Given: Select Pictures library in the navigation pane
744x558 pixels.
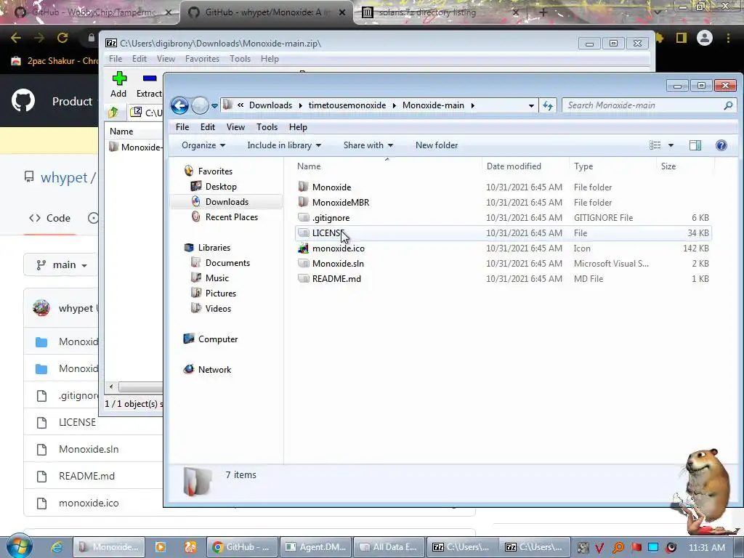Looking at the screenshot, I should coord(221,294).
